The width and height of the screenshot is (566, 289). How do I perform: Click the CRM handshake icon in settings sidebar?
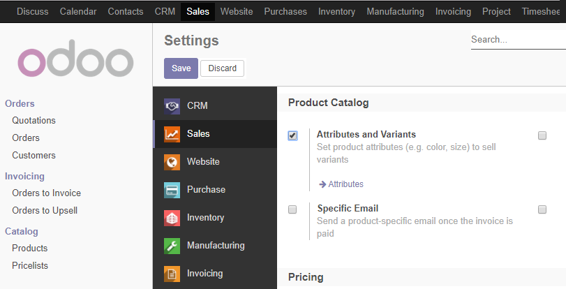[x=172, y=106]
